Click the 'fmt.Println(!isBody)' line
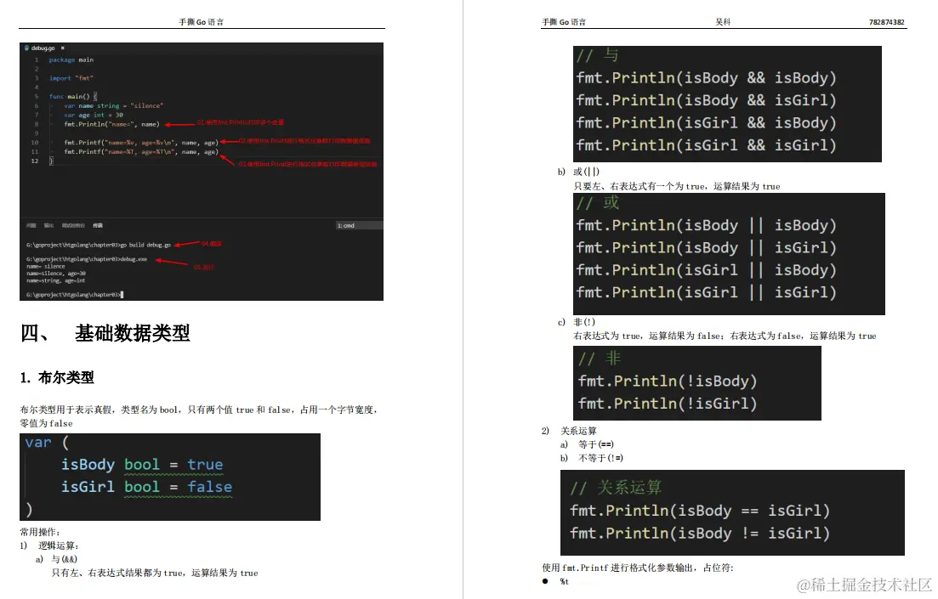This screenshot has height=599, width=938. (668, 381)
